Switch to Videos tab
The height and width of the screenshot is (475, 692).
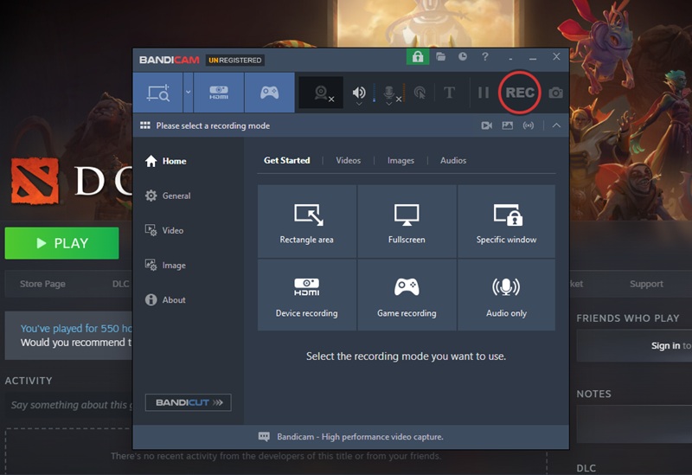[x=349, y=160]
